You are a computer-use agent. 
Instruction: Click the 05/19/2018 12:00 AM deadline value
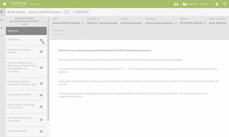point(191,23)
